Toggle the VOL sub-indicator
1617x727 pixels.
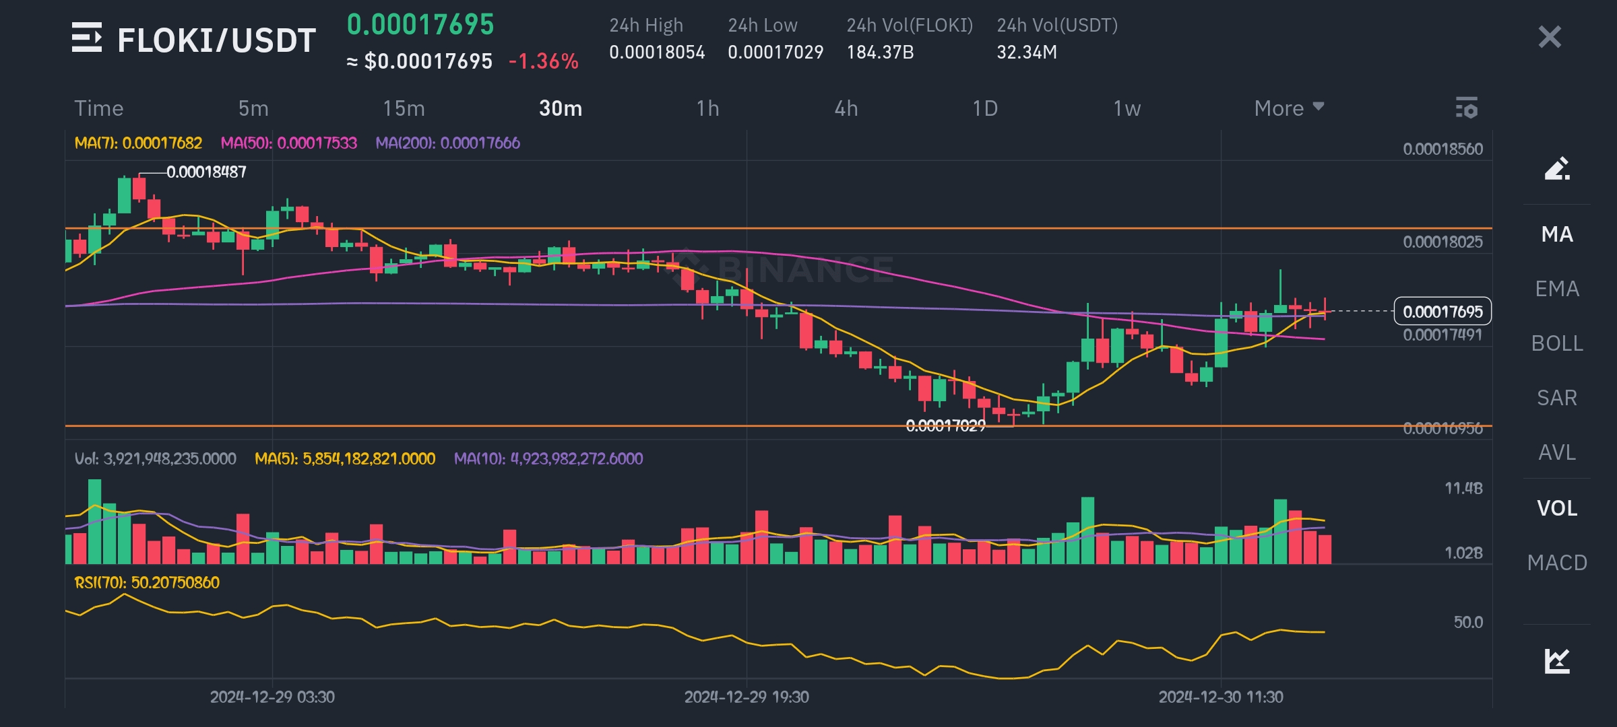click(x=1556, y=508)
